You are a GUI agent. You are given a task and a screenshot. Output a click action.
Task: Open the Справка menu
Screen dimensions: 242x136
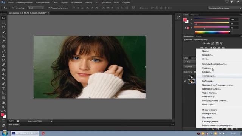click(x=126, y=3)
